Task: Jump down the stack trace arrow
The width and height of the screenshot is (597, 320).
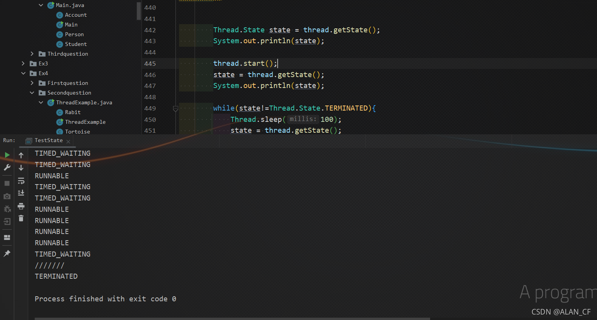Action: 21,168
